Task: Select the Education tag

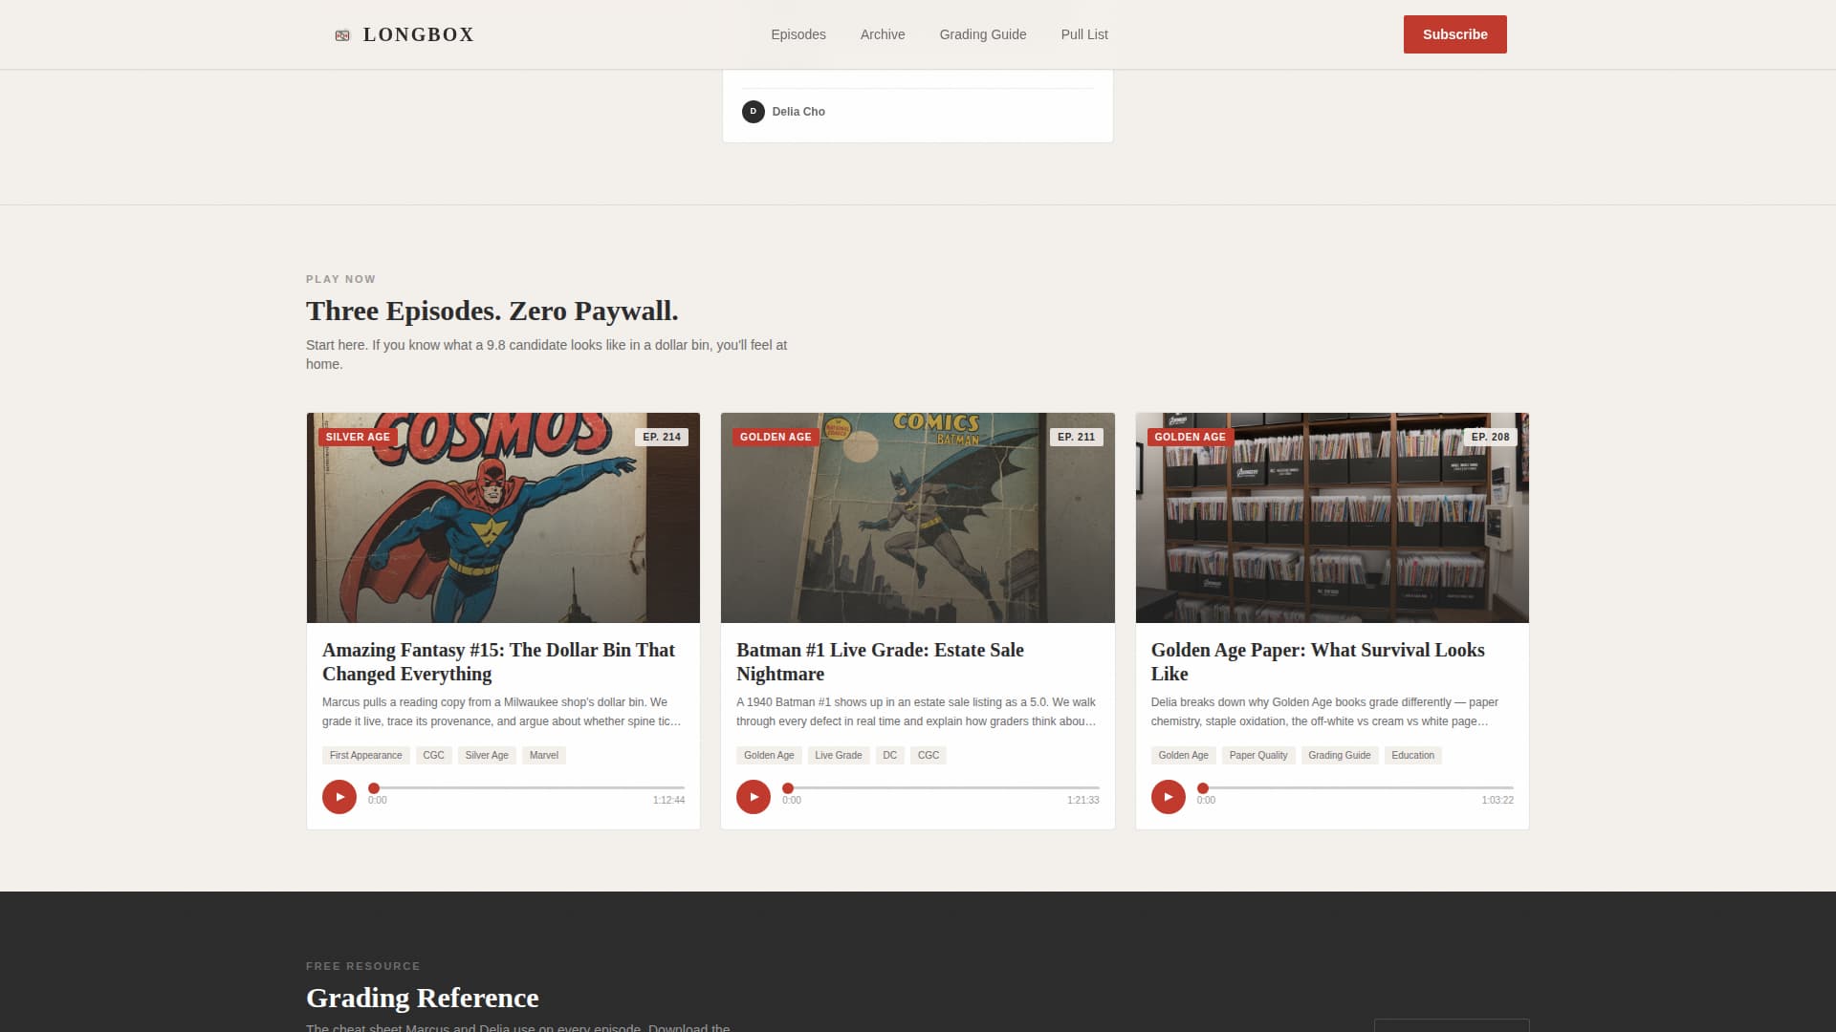Action: (x=1413, y=755)
